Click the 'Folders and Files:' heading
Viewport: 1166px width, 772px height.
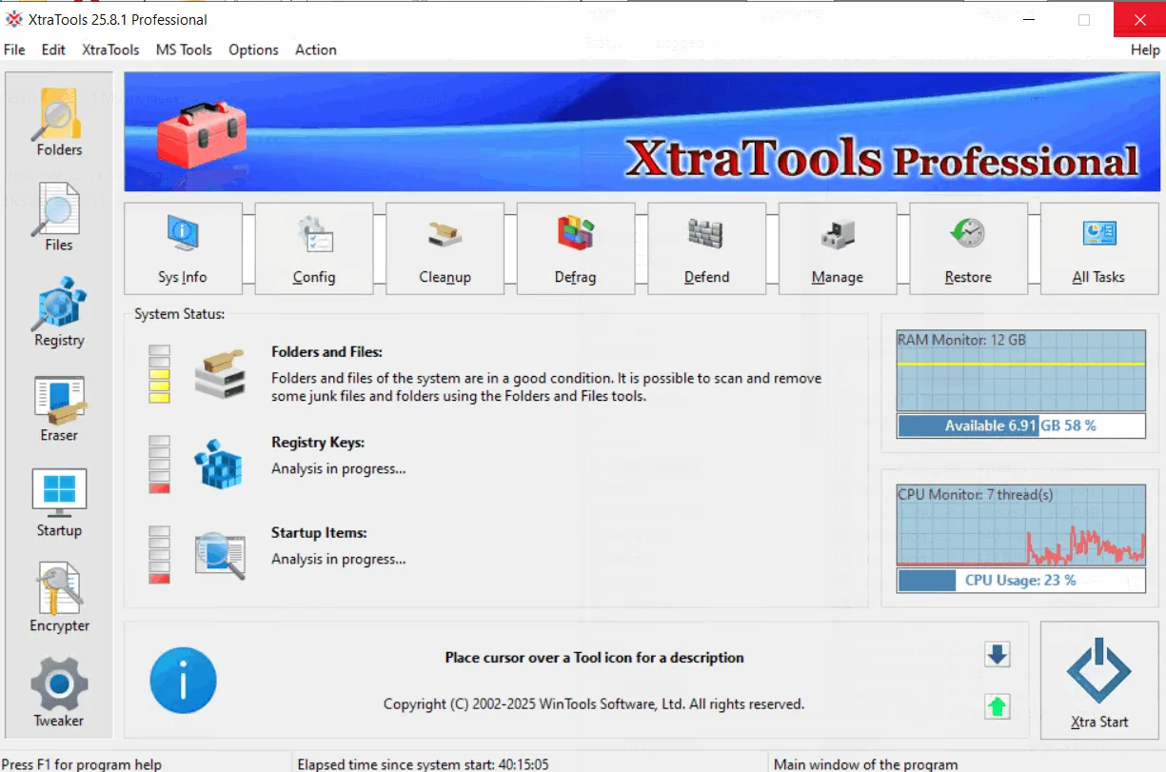(326, 352)
